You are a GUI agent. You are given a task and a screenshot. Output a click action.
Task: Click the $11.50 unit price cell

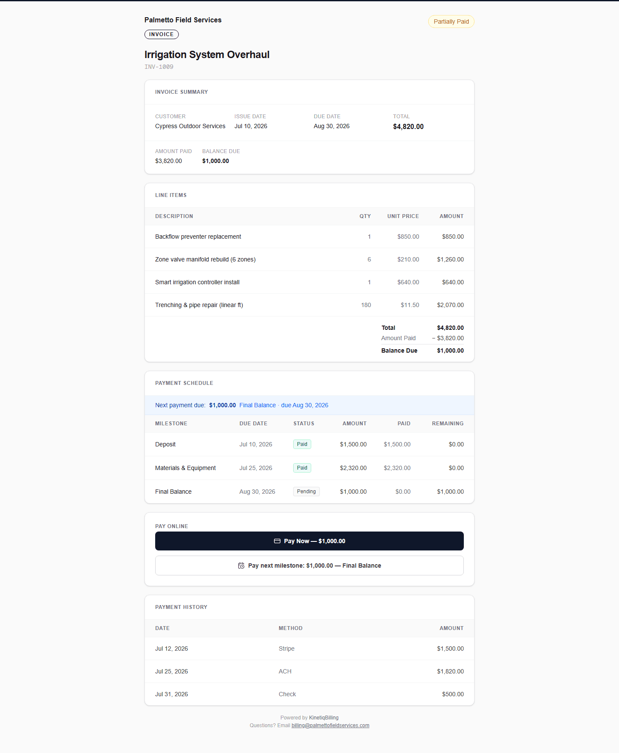(410, 305)
